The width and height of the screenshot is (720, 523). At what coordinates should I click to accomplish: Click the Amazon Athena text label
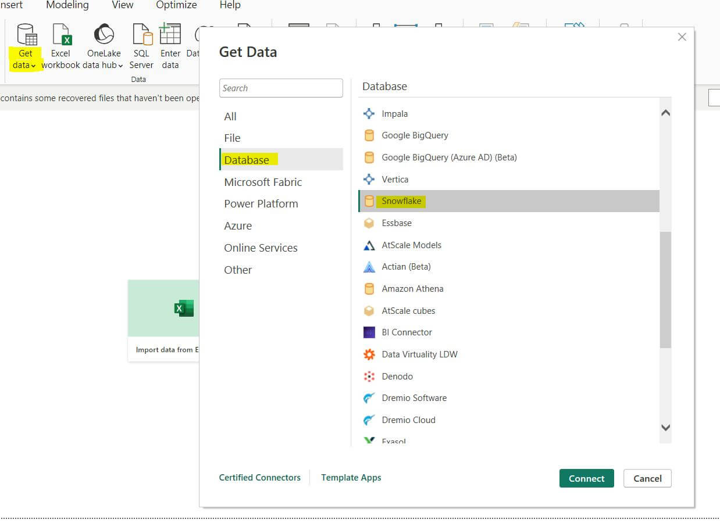pyautogui.click(x=412, y=289)
